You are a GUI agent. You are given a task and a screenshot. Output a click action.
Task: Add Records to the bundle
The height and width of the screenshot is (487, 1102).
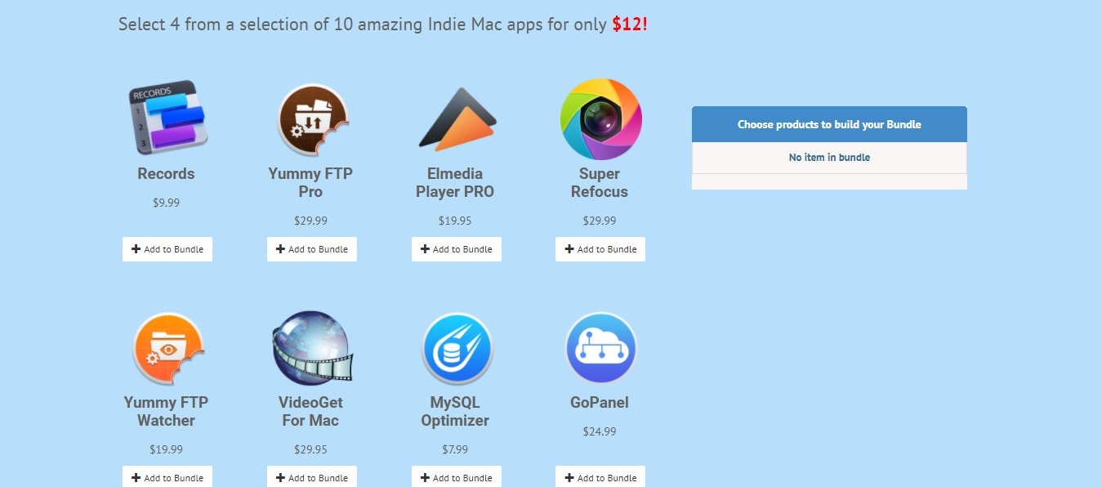tap(167, 249)
